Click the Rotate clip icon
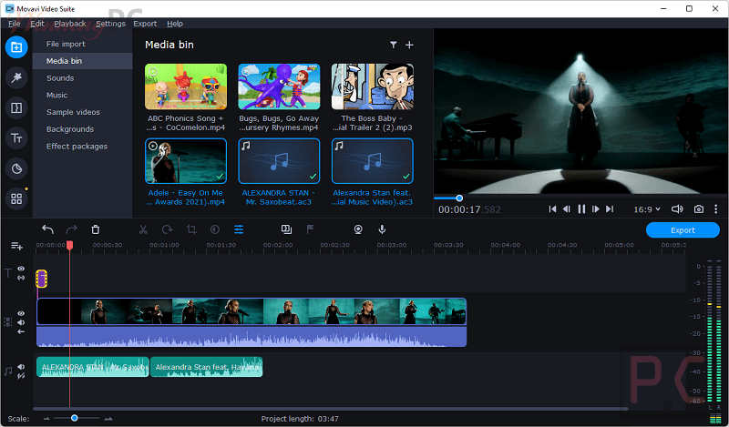Viewport: 729px width, 427px height. (x=168, y=229)
